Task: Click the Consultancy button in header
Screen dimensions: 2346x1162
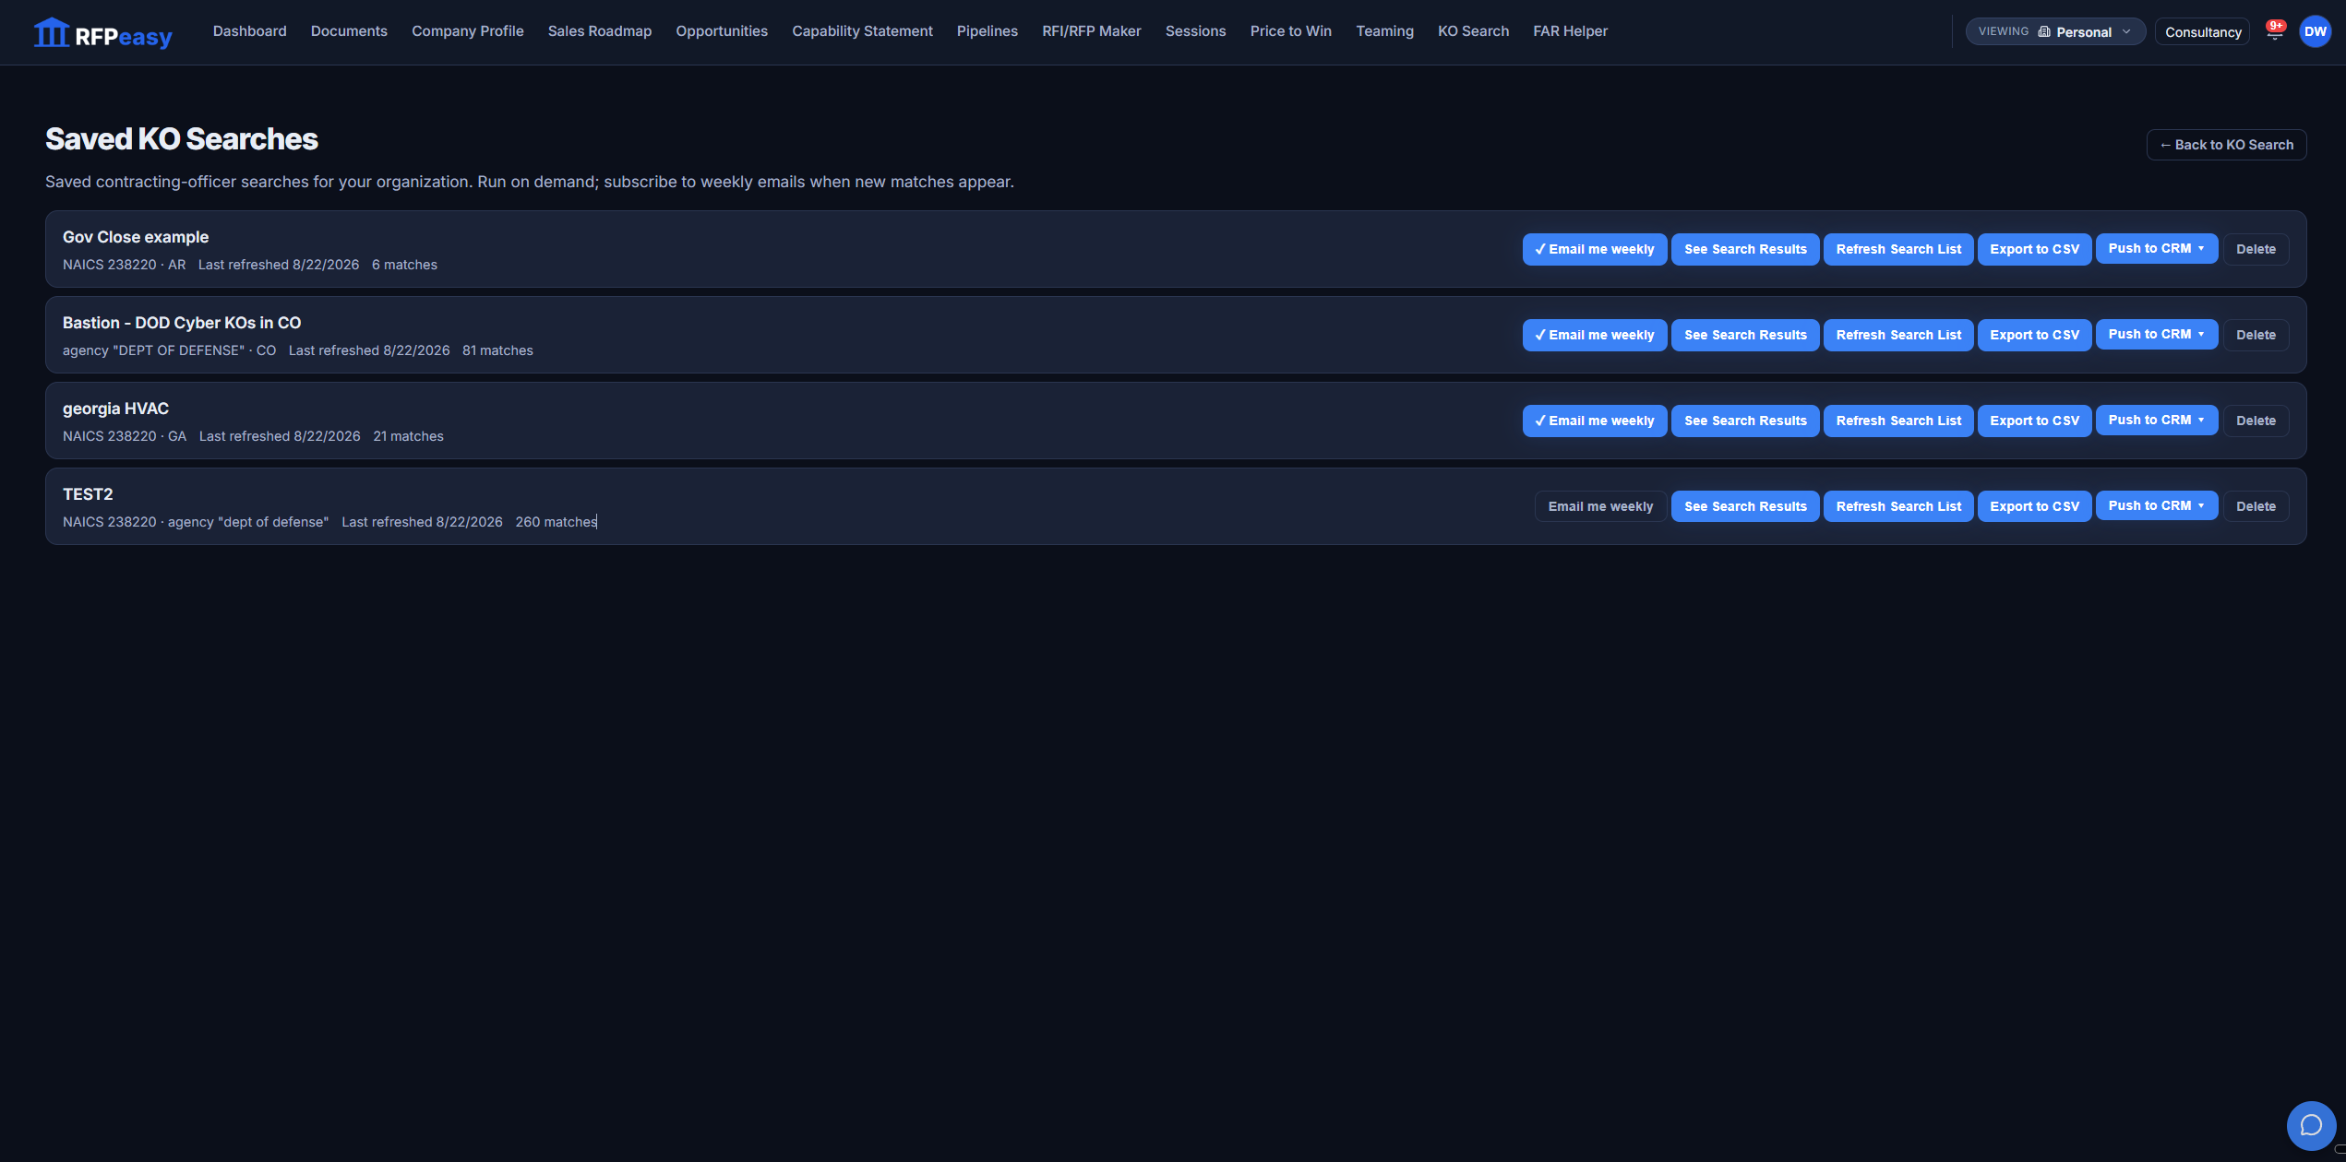Action: point(2203,32)
